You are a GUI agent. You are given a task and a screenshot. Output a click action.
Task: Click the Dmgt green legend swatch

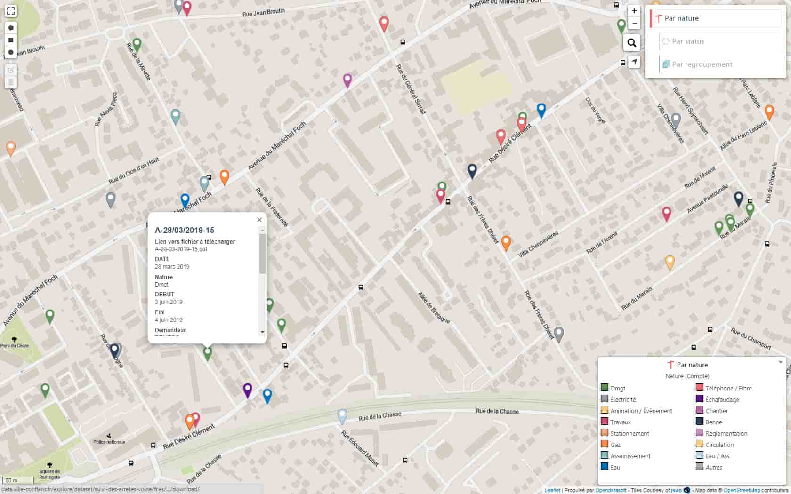tap(605, 388)
